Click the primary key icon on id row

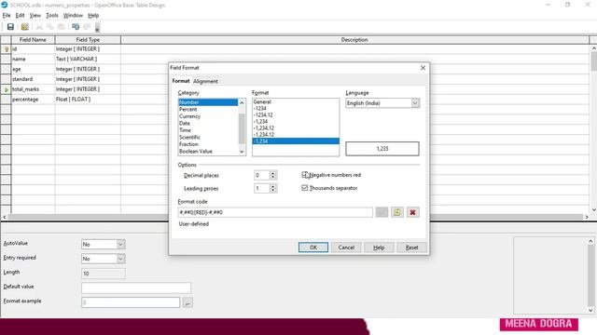7,49
